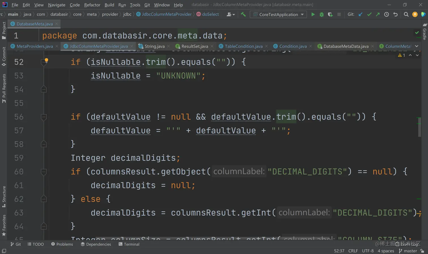
Task: Open the Structure tool window
Action: tap(4, 197)
